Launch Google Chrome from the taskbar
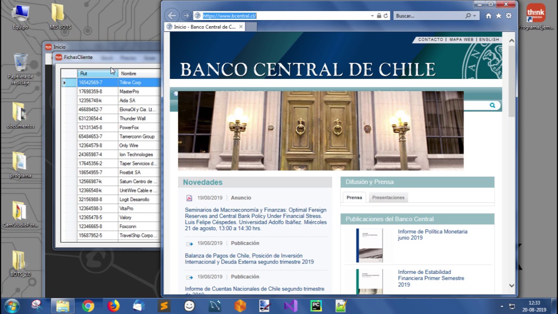This screenshot has height=314, width=558. [88, 306]
